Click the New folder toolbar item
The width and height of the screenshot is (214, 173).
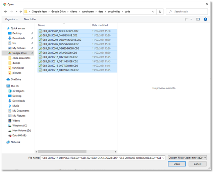click(30, 19)
